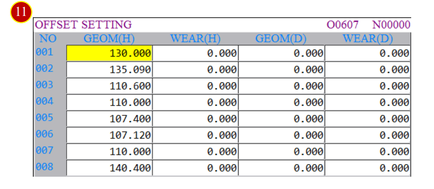Click program number O0607
This screenshot has height=189, width=434.
coord(343,25)
